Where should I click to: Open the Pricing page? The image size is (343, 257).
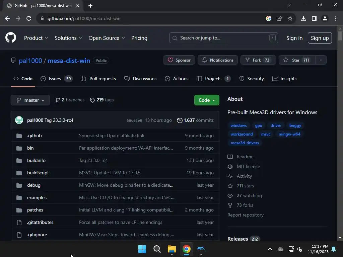[x=139, y=38]
